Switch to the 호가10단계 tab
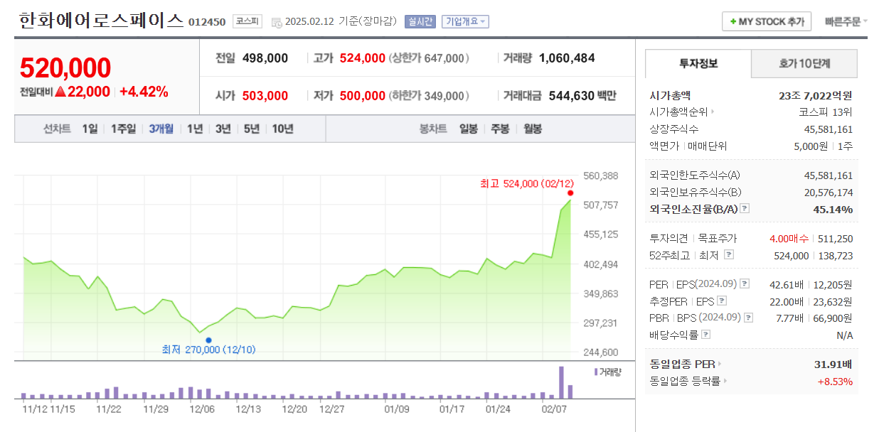 (x=804, y=63)
